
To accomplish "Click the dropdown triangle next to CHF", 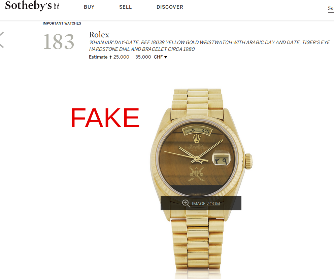I will [166, 57].
